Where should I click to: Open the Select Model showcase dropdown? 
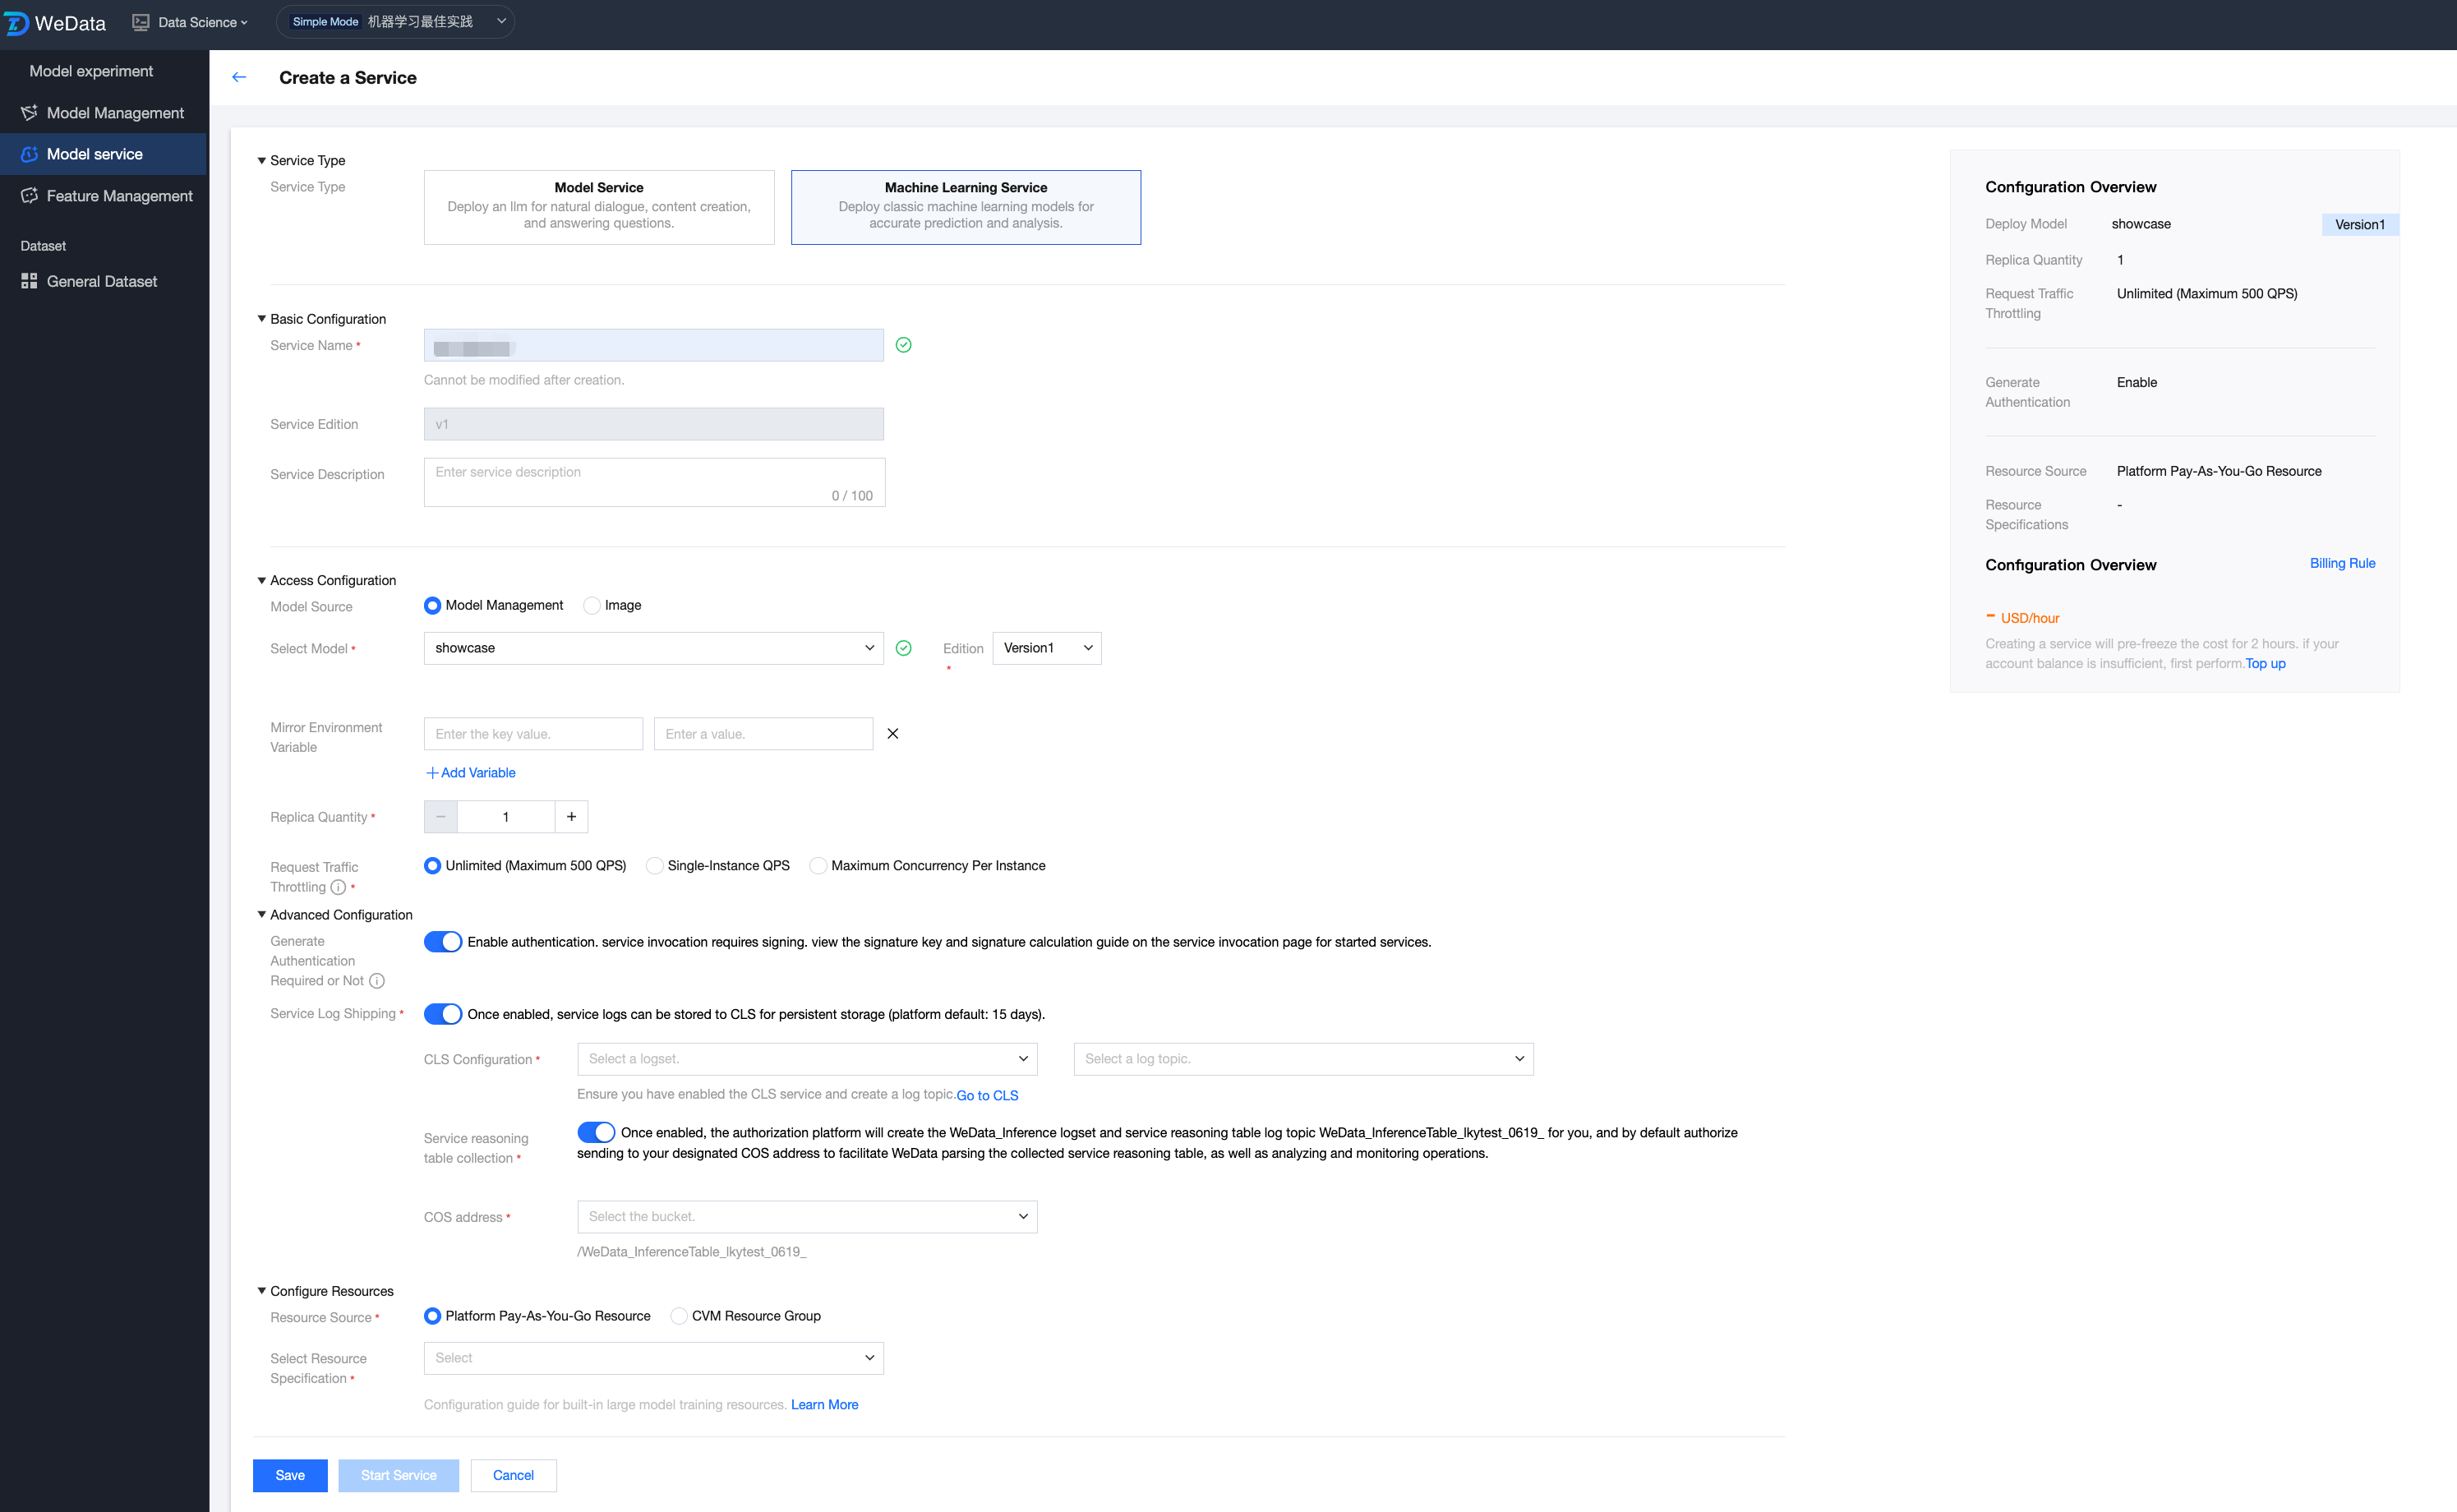(653, 648)
